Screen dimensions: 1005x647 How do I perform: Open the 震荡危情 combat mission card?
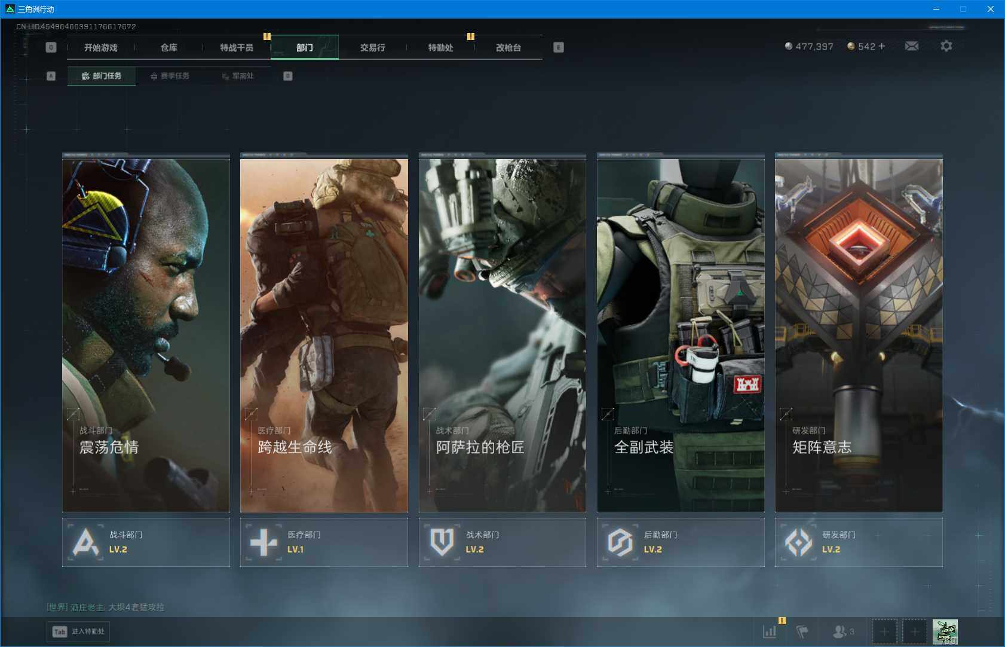click(146, 335)
